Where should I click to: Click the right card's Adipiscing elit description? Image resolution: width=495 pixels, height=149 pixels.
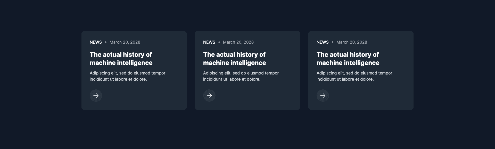tap(354, 76)
